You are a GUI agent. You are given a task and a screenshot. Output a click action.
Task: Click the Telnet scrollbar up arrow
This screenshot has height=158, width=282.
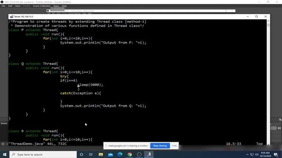pyautogui.click(x=268, y=21)
